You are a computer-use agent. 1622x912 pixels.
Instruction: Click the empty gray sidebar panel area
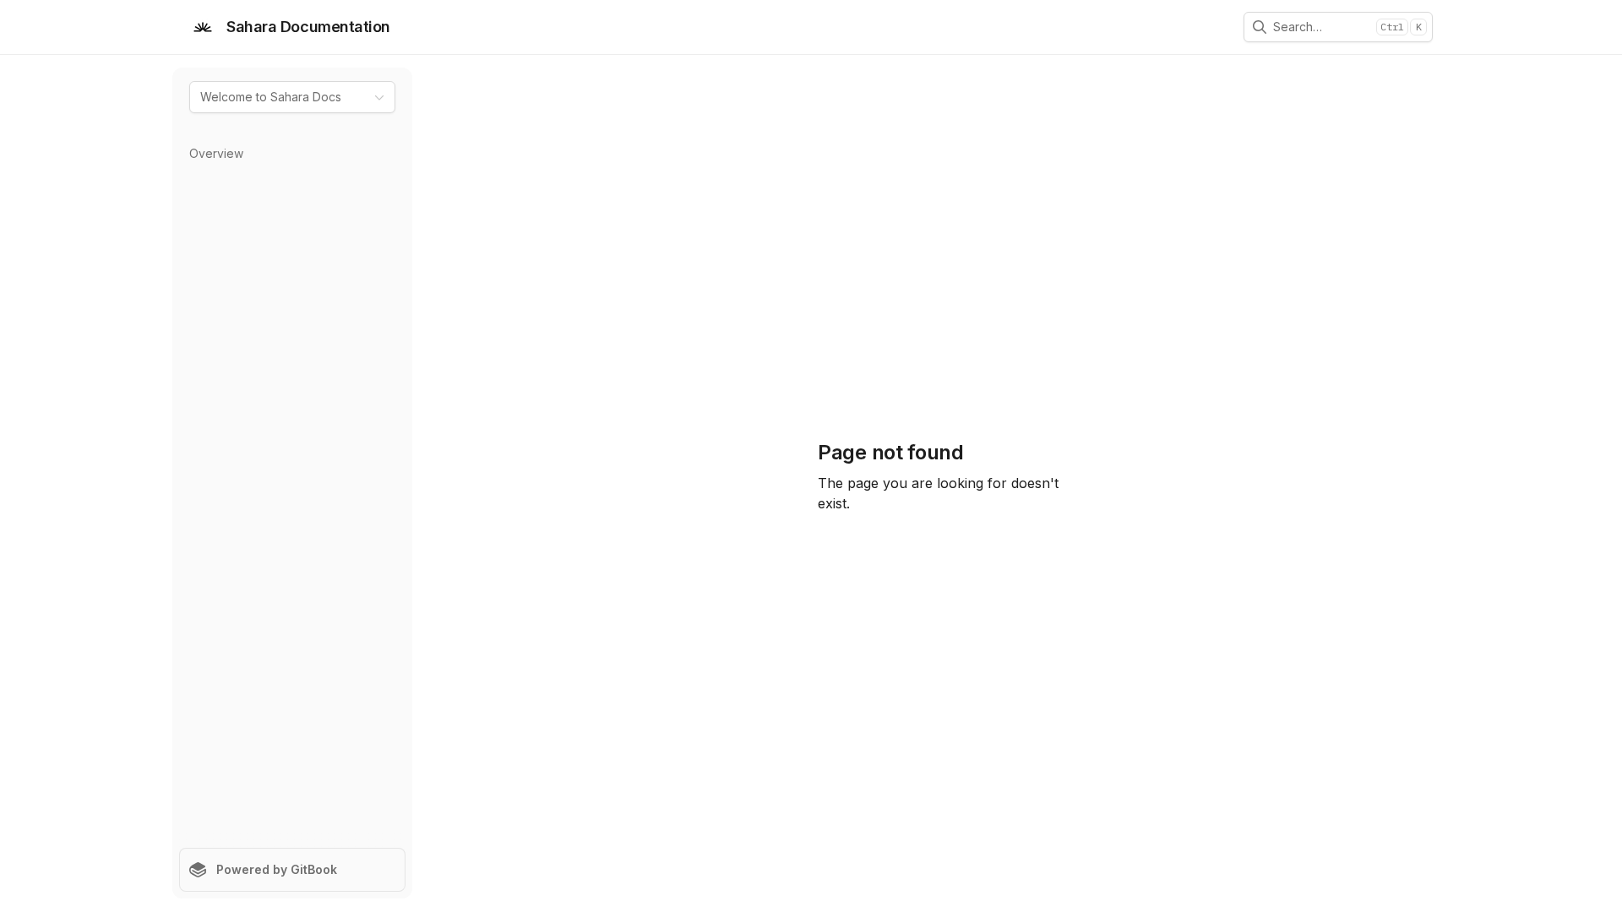point(291,507)
